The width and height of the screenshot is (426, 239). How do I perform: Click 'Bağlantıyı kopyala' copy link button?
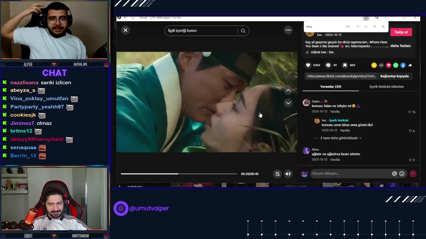[x=394, y=76]
